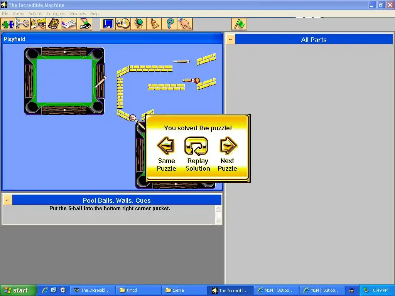Switch to first MSN Outlook taskbar window
Viewport: 395px width, 296px height.
coord(276,290)
